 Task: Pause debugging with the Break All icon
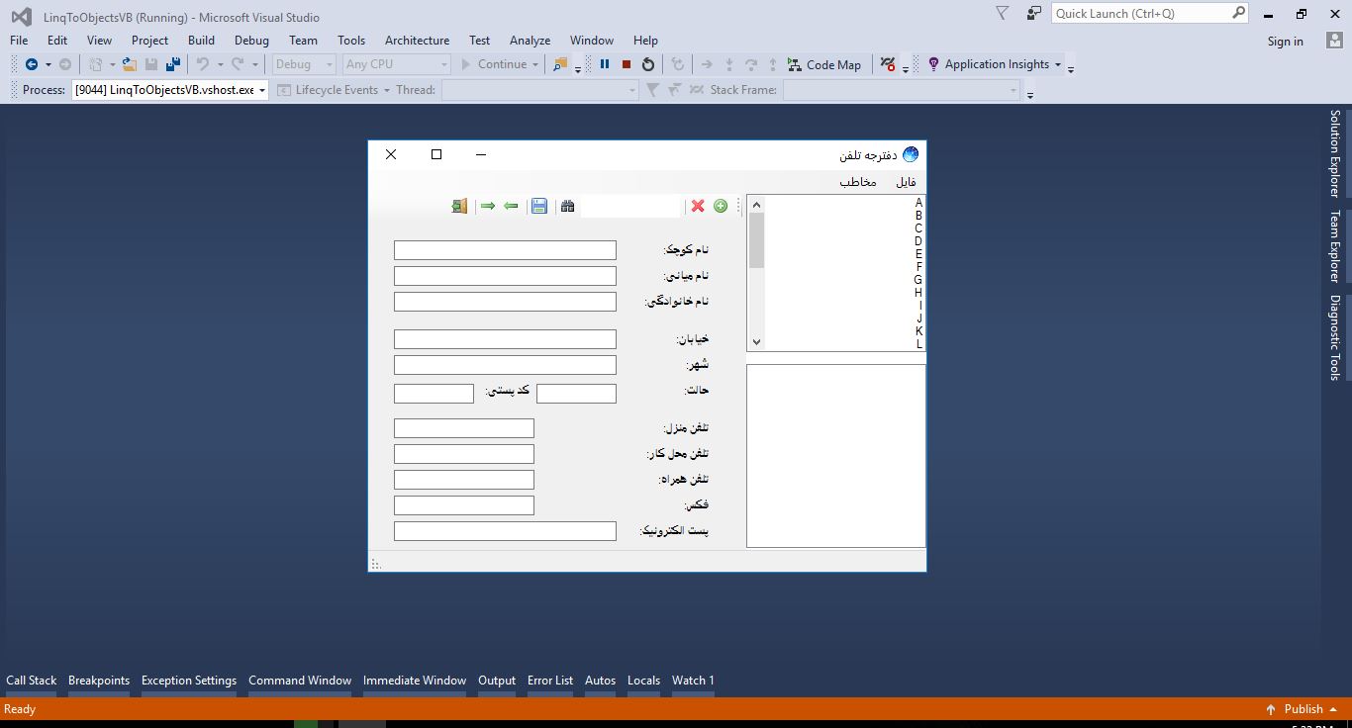(605, 64)
